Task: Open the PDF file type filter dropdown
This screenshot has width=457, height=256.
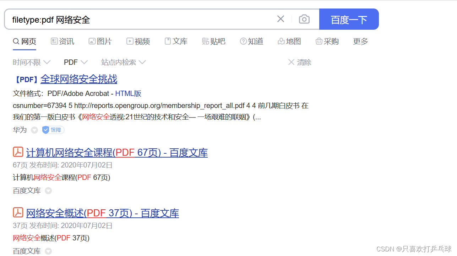Action: coord(76,62)
